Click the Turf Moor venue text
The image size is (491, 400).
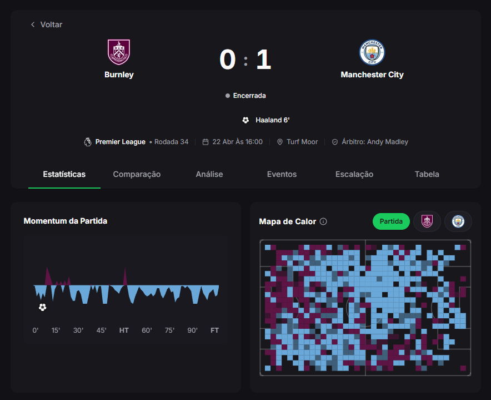(302, 142)
